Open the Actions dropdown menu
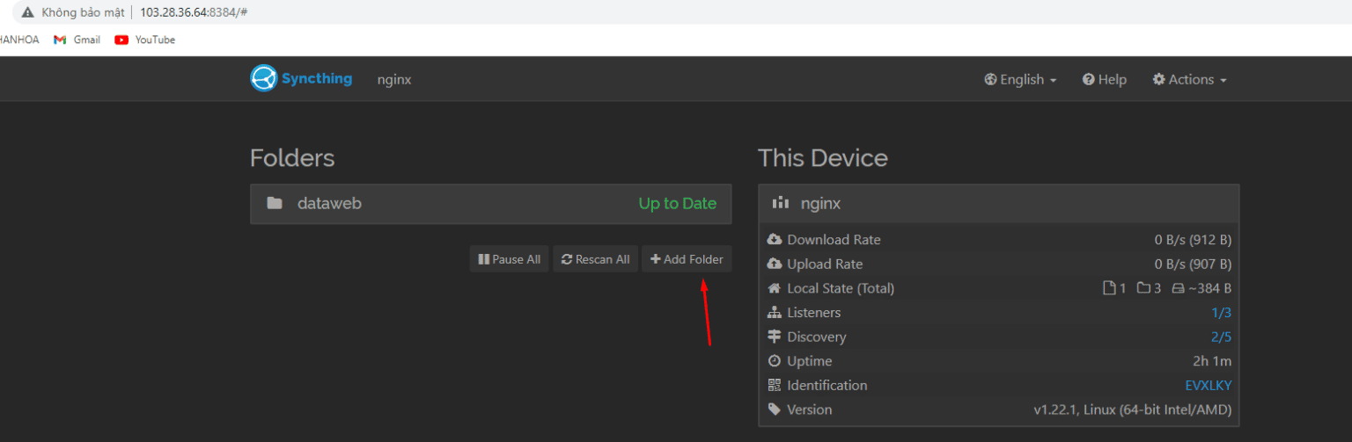 (1189, 79)
